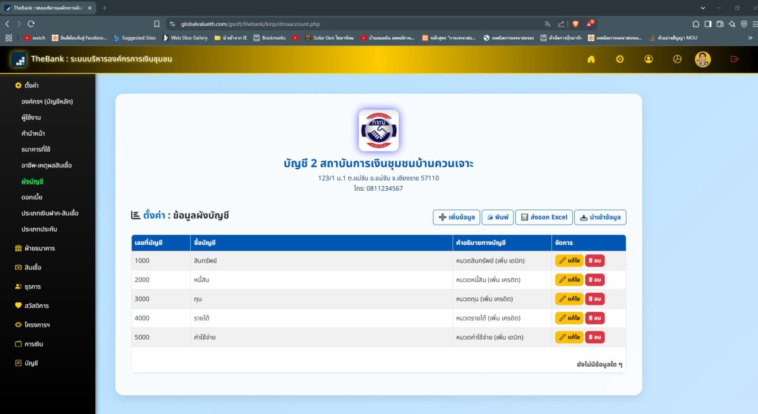Edit account 4000 รายได้ row

[569, 318]
